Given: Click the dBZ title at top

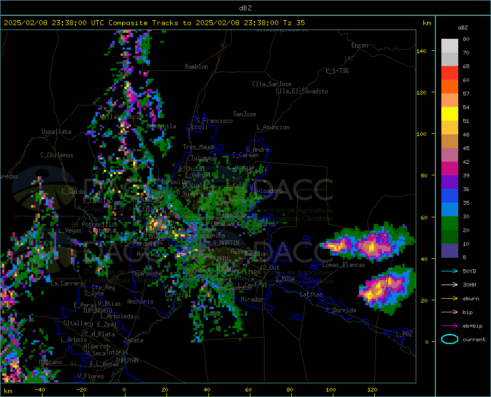Looking at the screenshot, I should point(245,8).
